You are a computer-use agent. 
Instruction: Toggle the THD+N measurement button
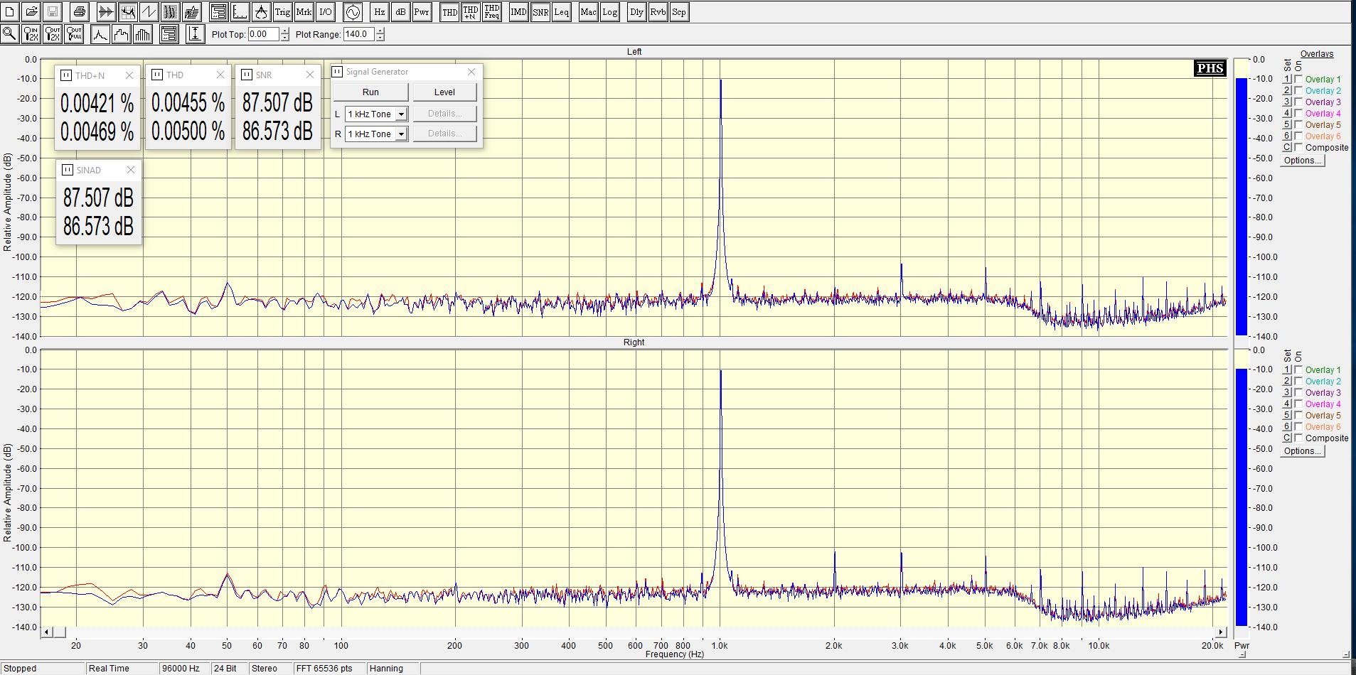coord(470,12)
